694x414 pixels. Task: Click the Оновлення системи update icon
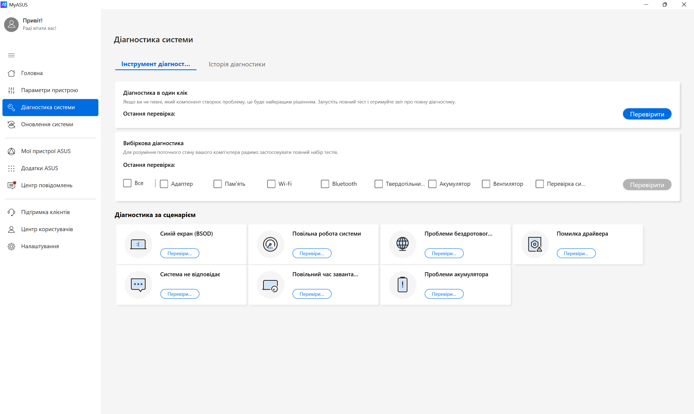pos(11,124)
